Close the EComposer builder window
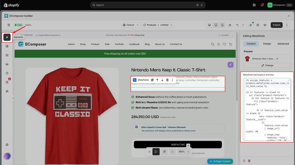Viewport: 295px width, 165px height. pos(289,16)
